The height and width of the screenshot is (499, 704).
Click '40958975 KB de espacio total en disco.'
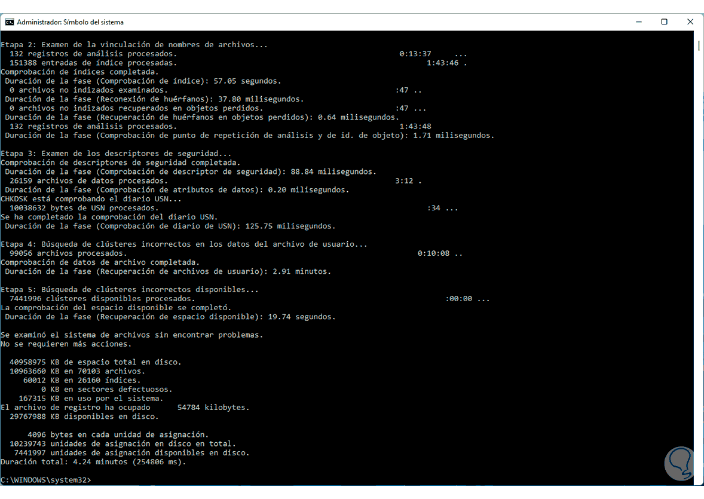95,362
